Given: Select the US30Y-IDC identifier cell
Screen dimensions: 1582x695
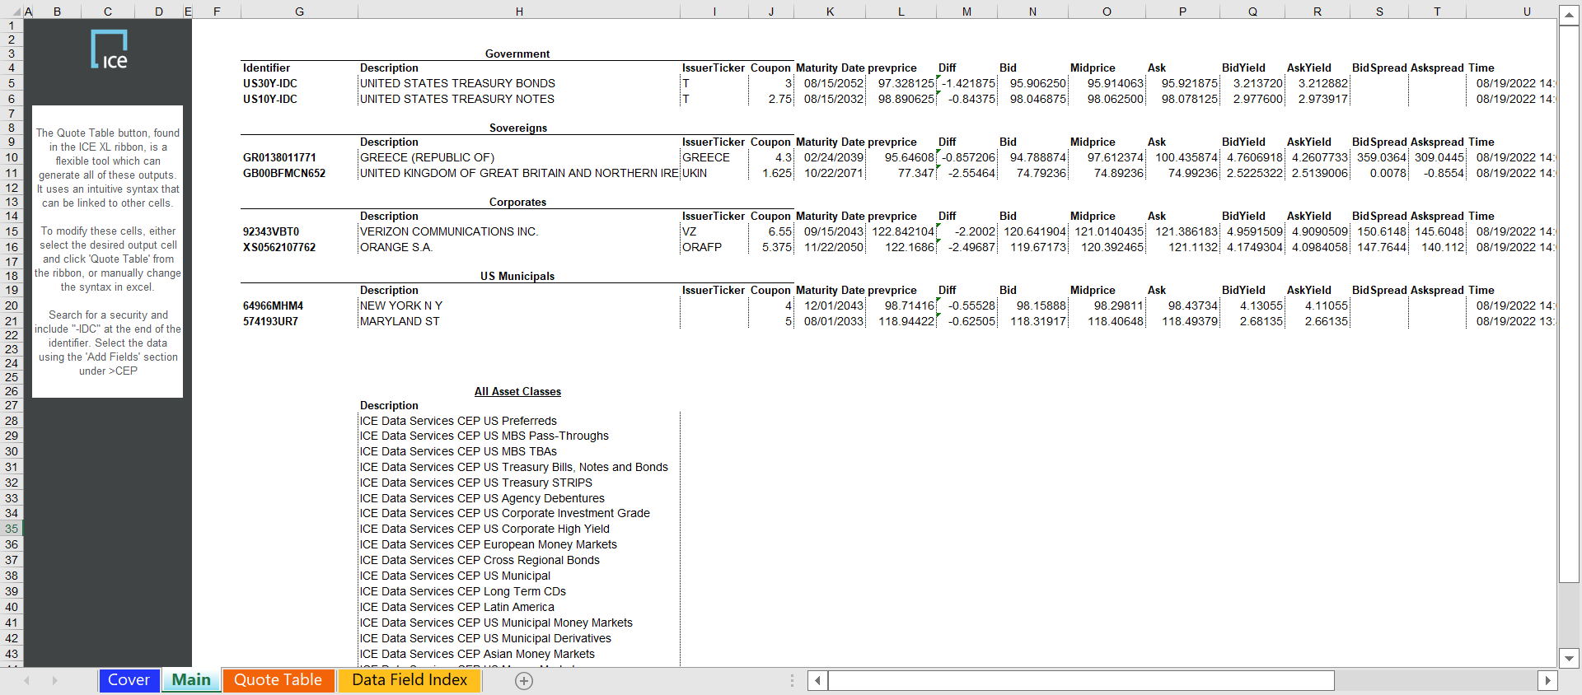Looking at the screenshot, I should click(299, 83).
